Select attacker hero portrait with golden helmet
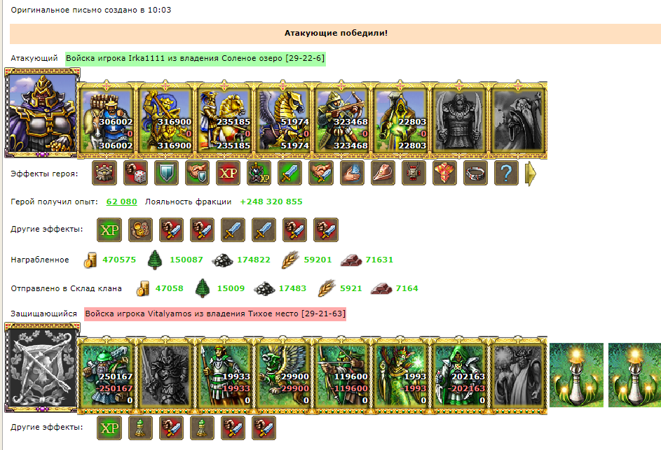 [x=42, y=113]
